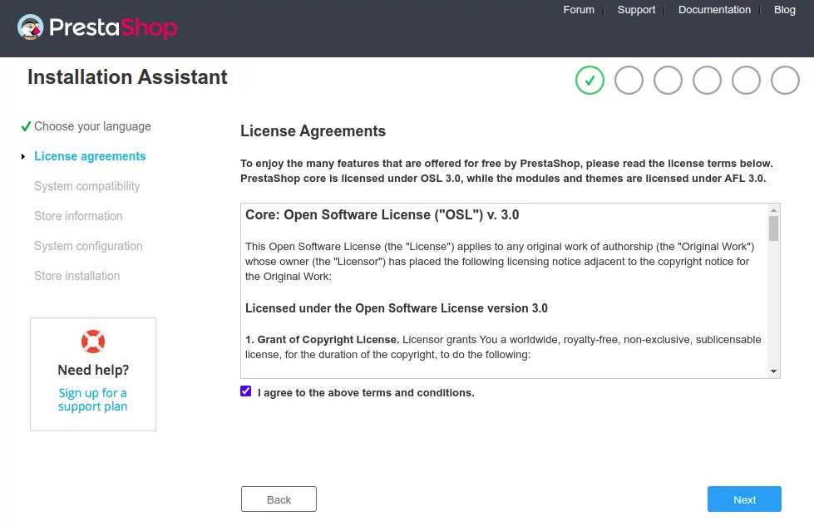Viewport: 814px width, 526px height.
Task: Click the red lifebuoy help icon
Action: point(93,342)
